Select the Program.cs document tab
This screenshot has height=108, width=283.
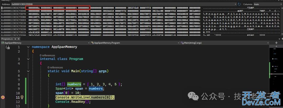[x=7, y=39]
